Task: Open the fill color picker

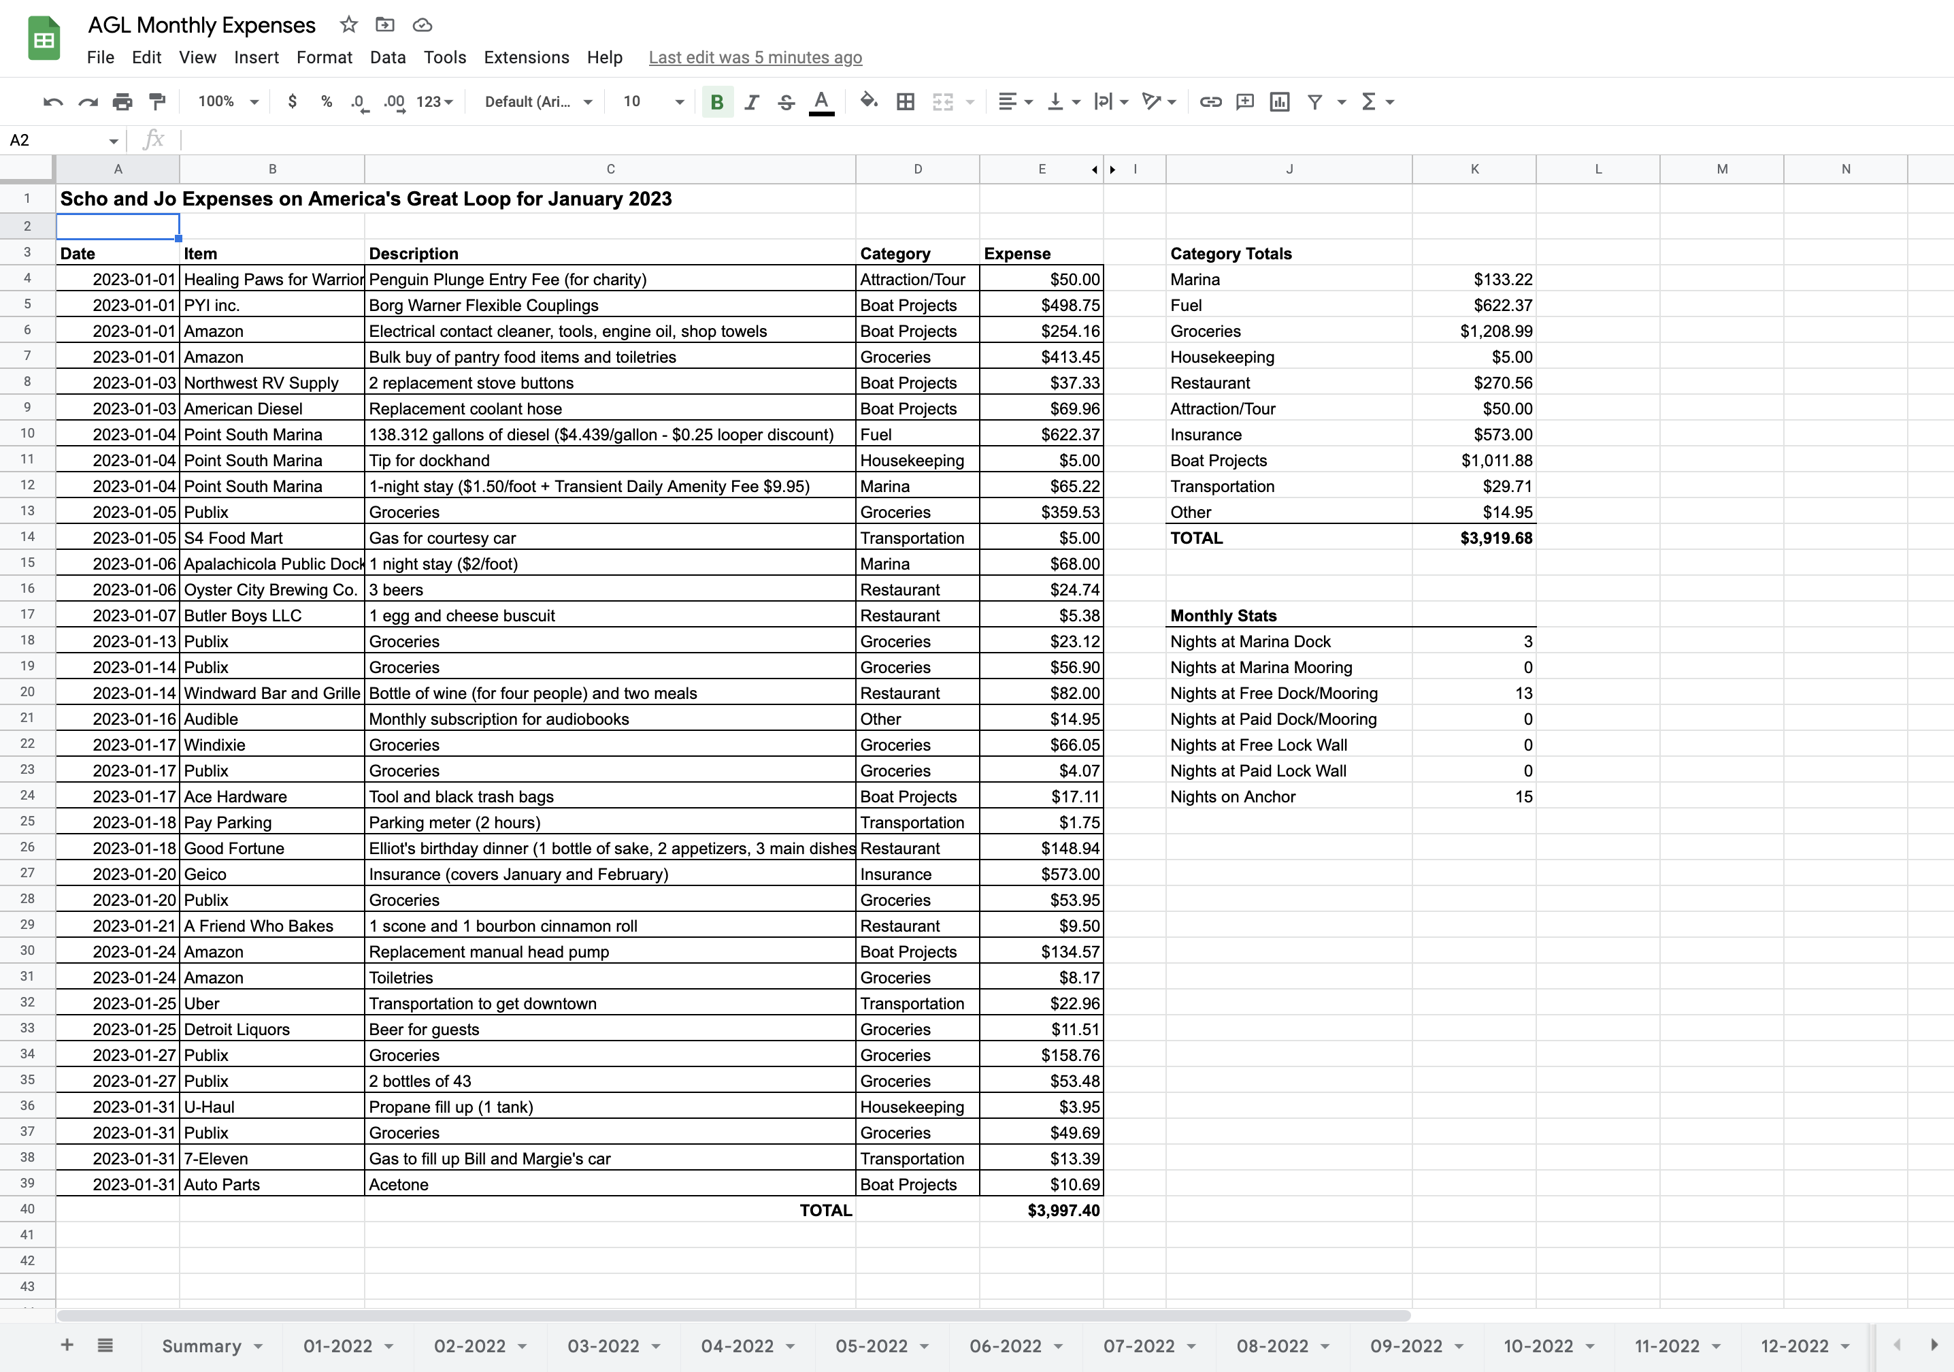Action: click(x=868, y=102)
